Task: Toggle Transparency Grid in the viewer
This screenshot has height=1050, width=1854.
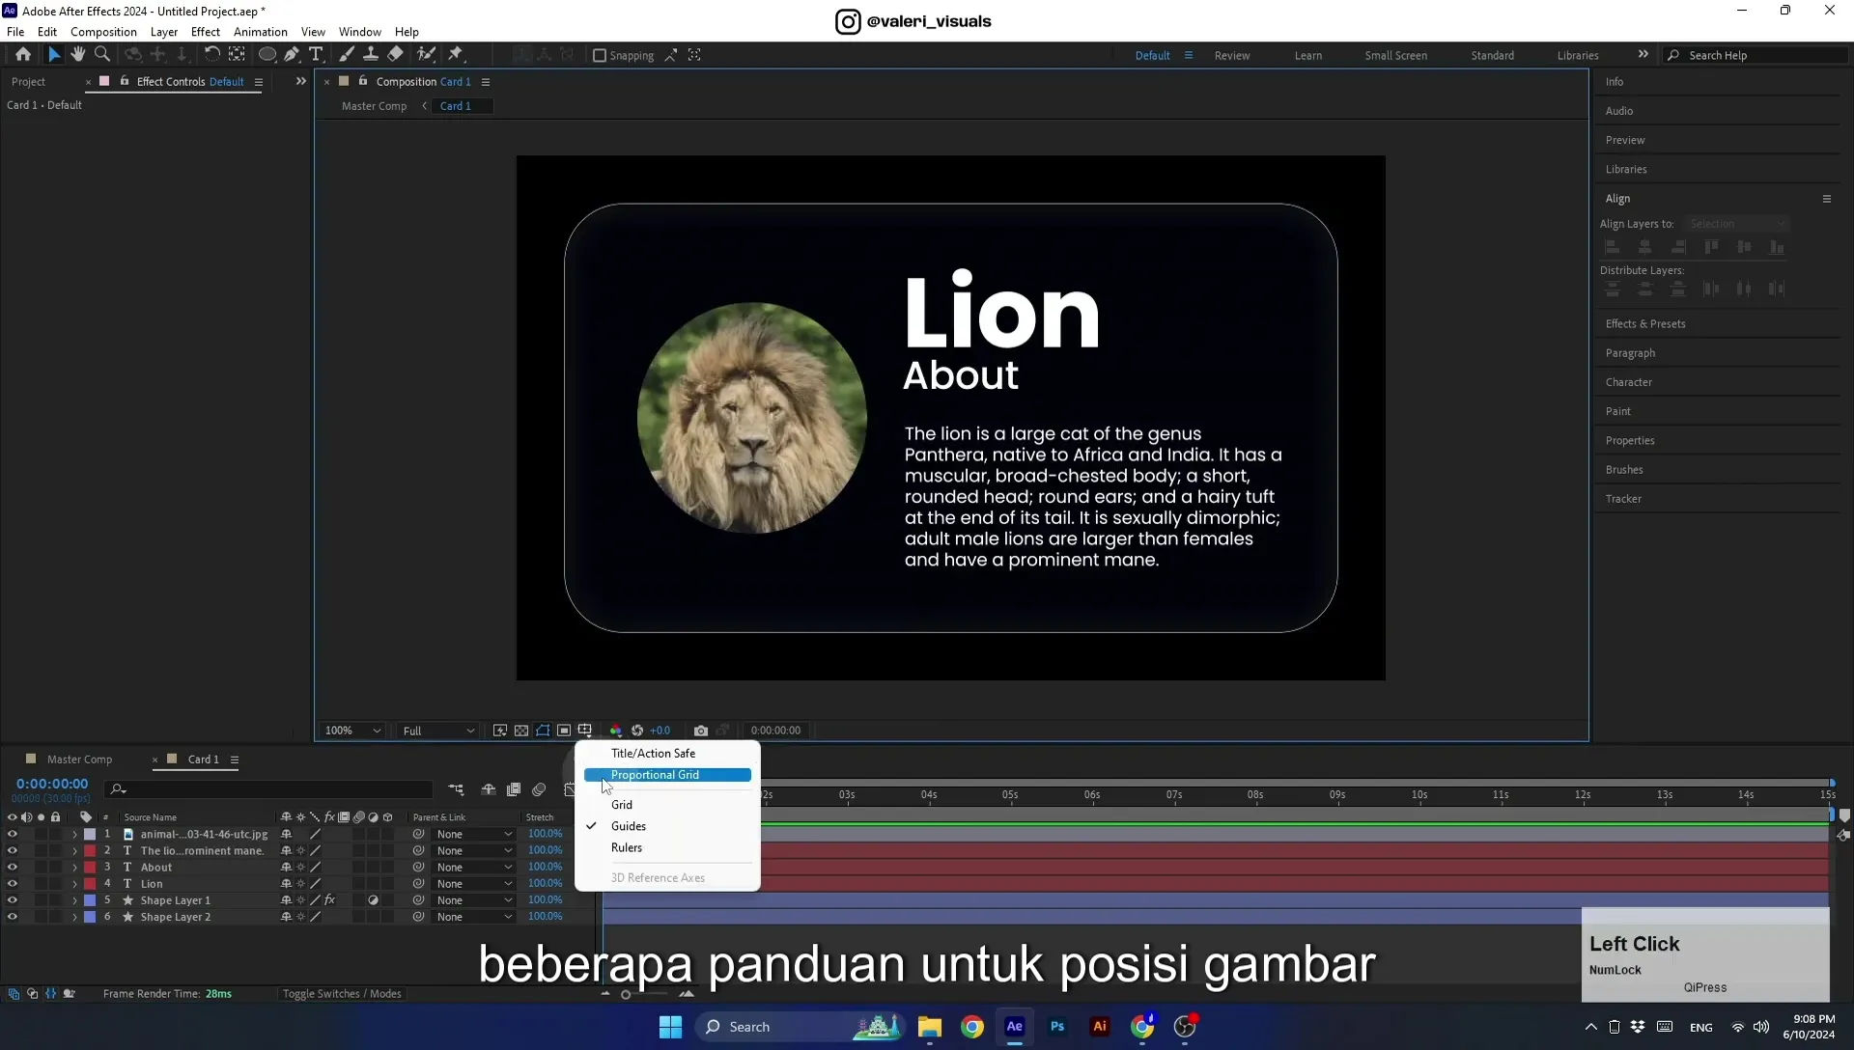Action: click(x=521, y=731)
